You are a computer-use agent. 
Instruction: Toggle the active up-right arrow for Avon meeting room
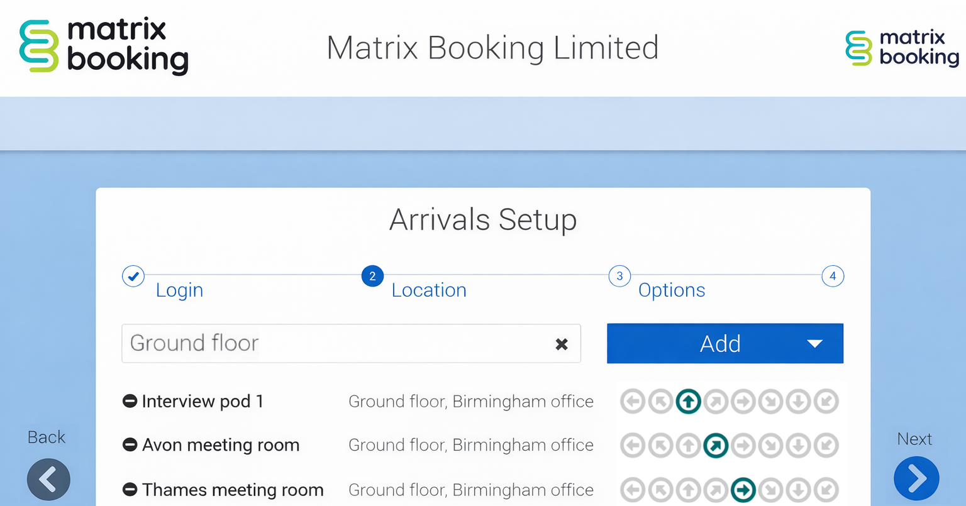pyautogui.click(x=716, y=446)
